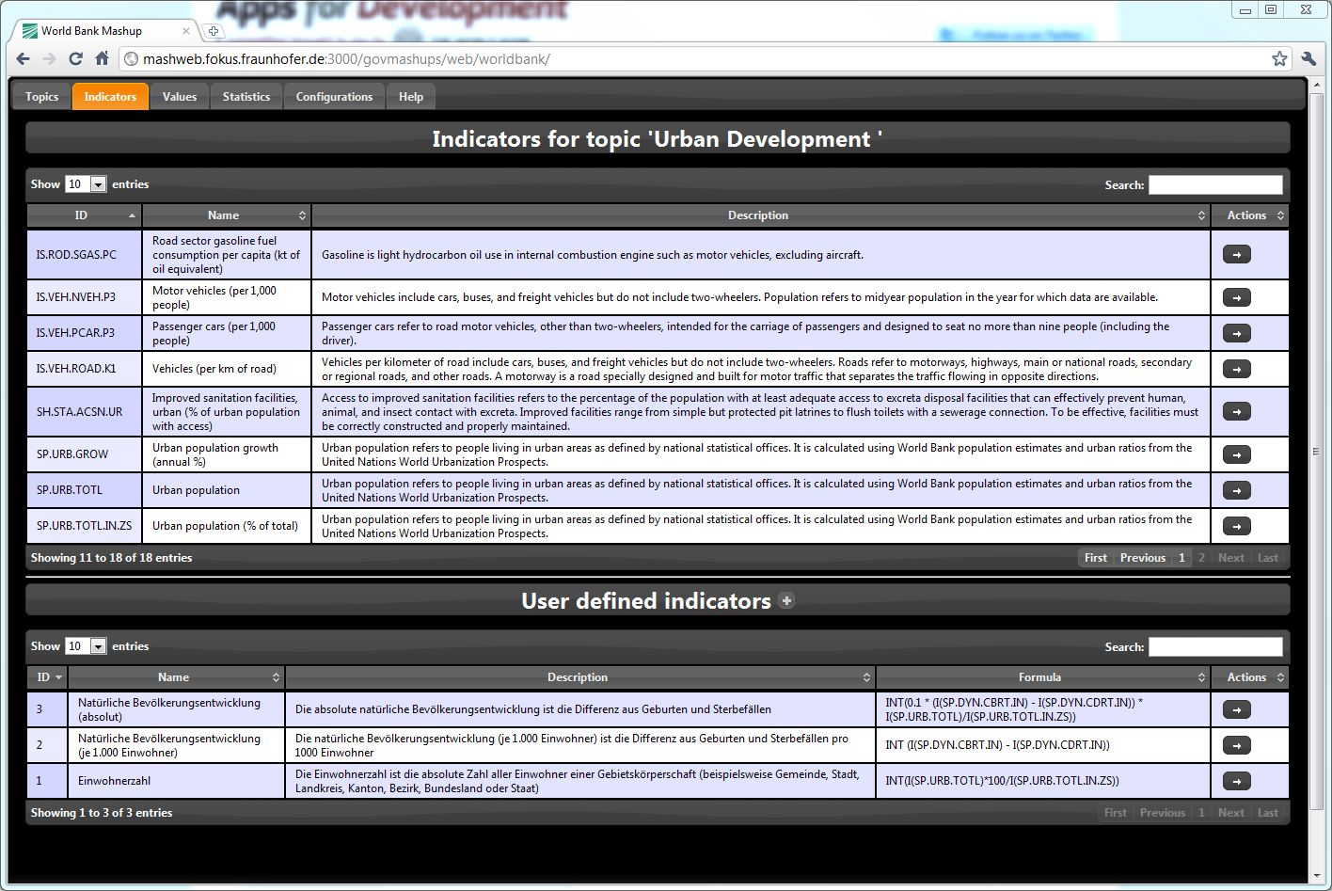Sort topic indicators by Name column
The height and width of the screenshot is (891, 1332).
(227, 215)
